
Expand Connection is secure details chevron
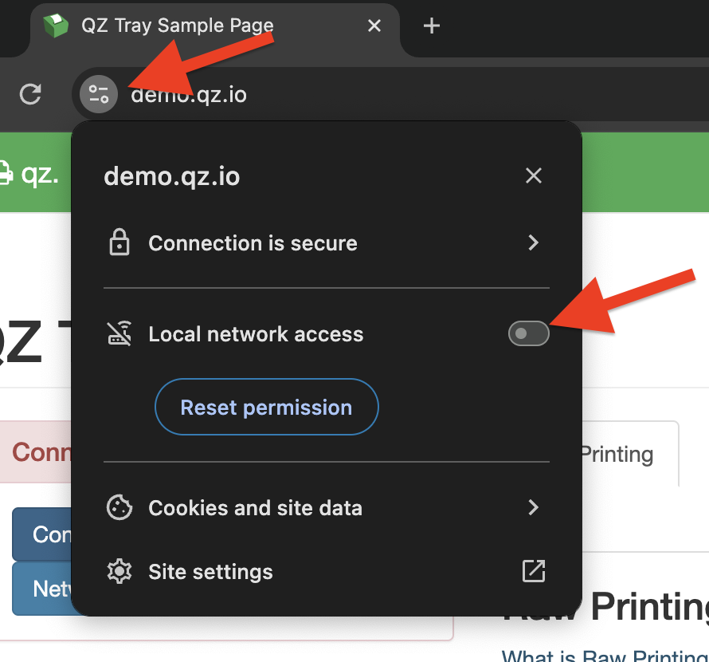pyautogui.click(x=533, y=242)
